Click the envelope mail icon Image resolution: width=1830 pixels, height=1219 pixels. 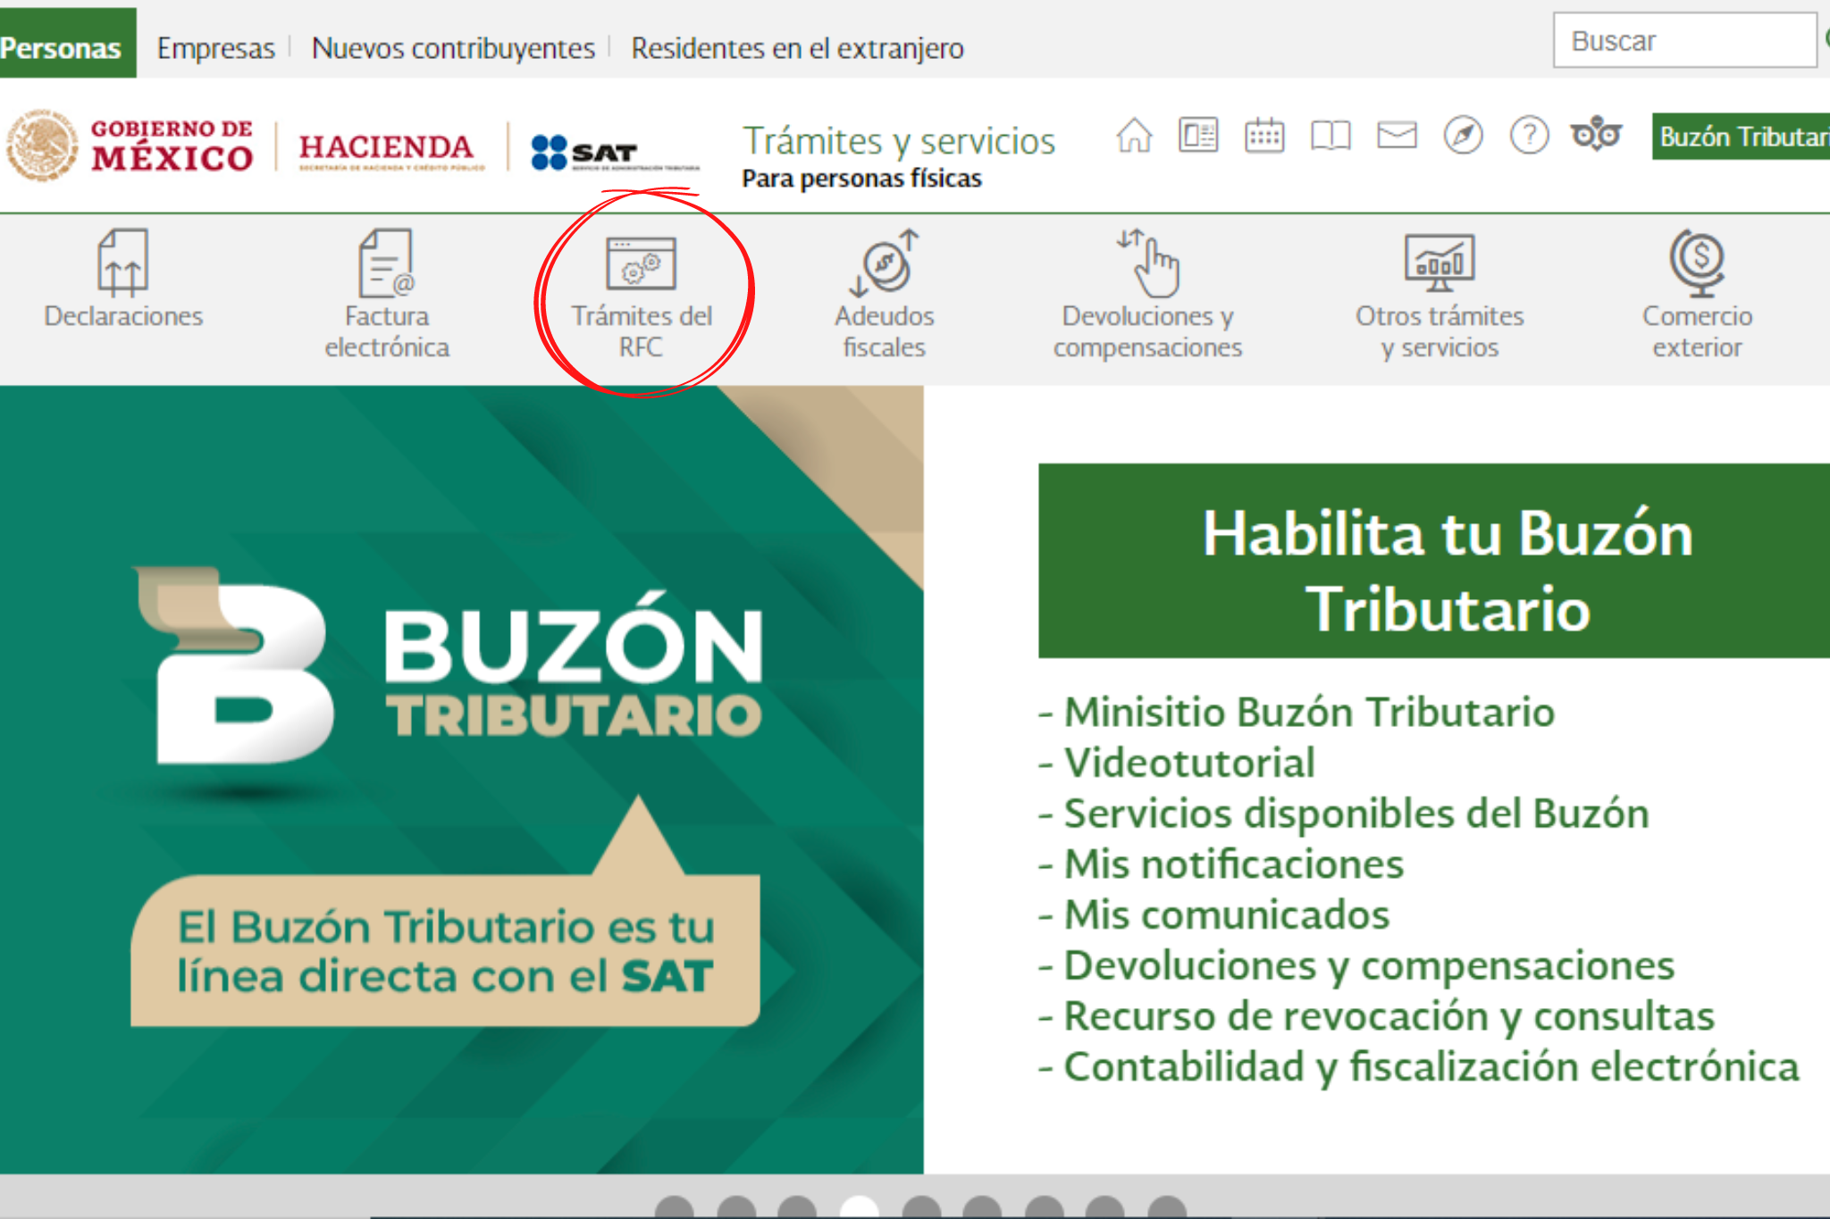tap(1396, 137)
